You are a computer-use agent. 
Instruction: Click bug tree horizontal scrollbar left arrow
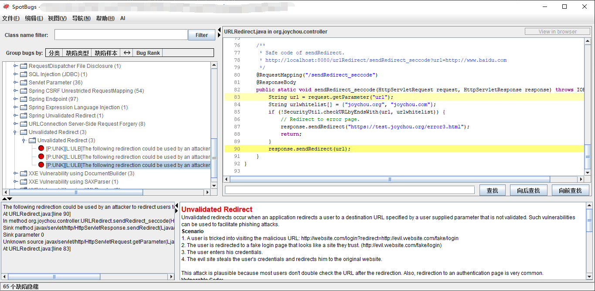pyautogui.click(x=6, y=192)
